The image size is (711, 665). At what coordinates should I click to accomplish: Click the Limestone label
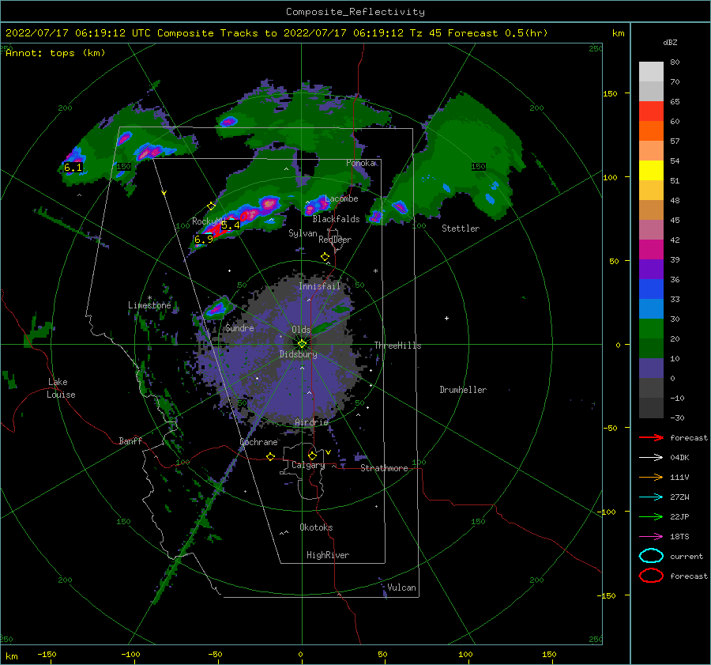point(149,305)
